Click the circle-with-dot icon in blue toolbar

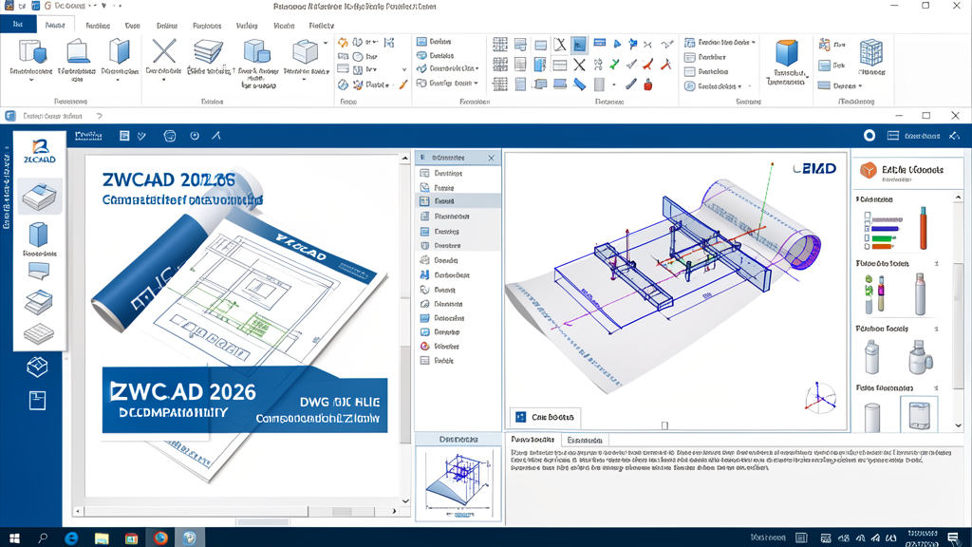[x=195, y=136]
